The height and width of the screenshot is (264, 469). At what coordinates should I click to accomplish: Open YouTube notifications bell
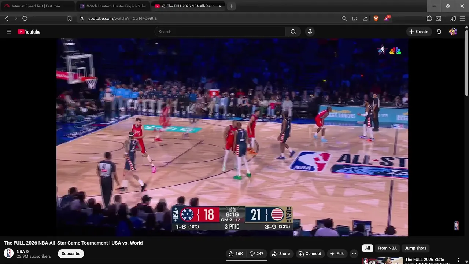439,32
